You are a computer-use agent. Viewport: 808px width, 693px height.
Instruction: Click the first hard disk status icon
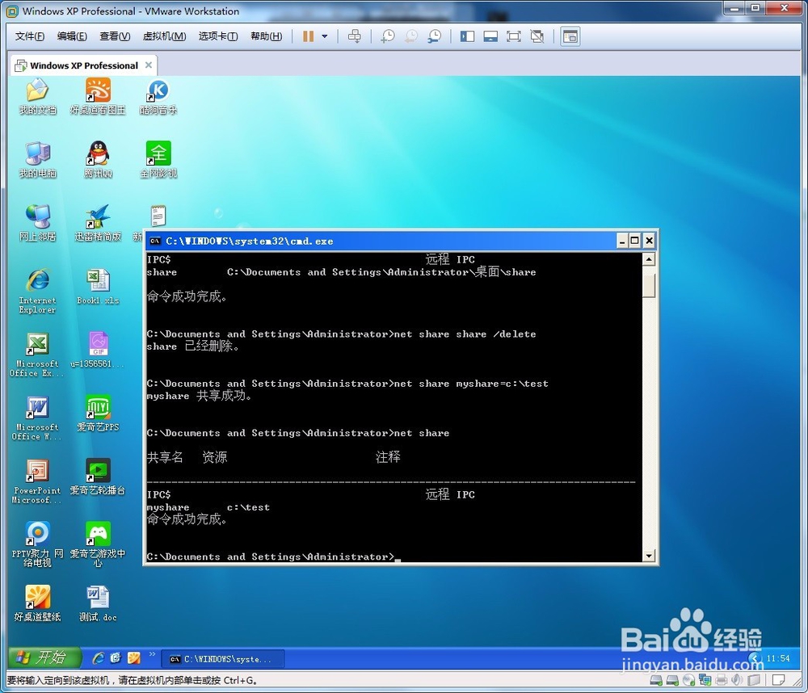[x=655, y=680]
